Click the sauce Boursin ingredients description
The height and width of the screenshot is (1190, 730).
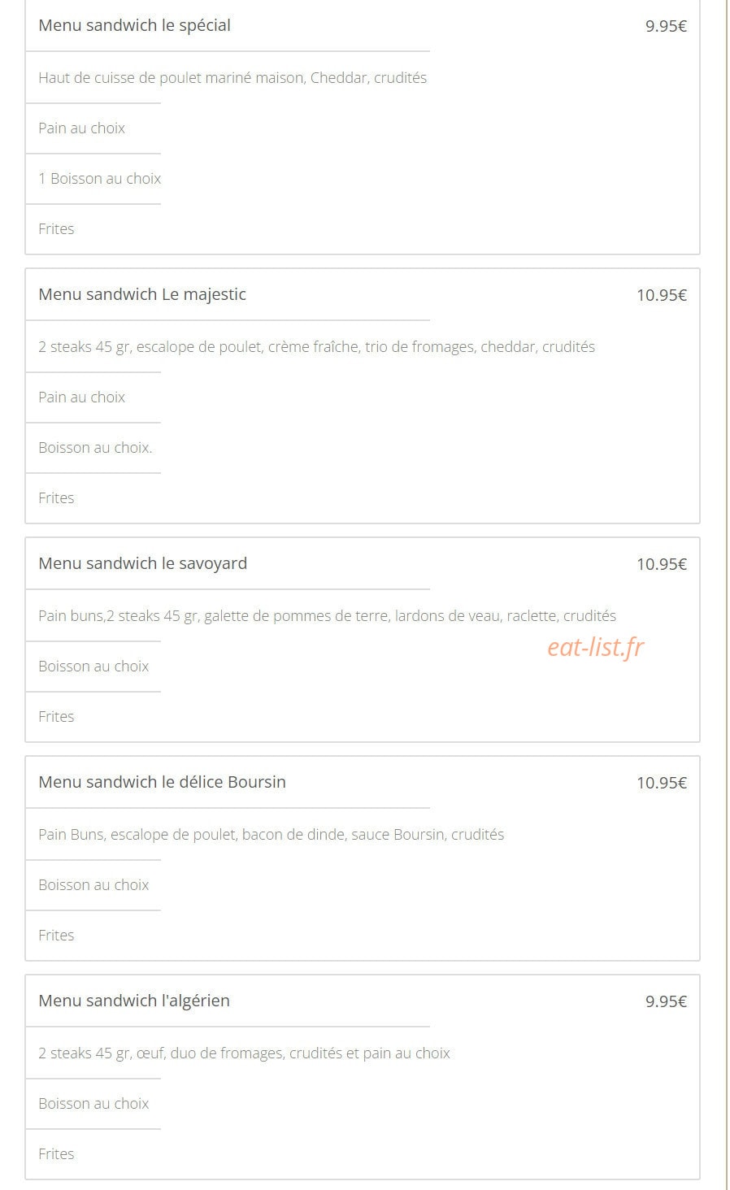pos(271,835)
